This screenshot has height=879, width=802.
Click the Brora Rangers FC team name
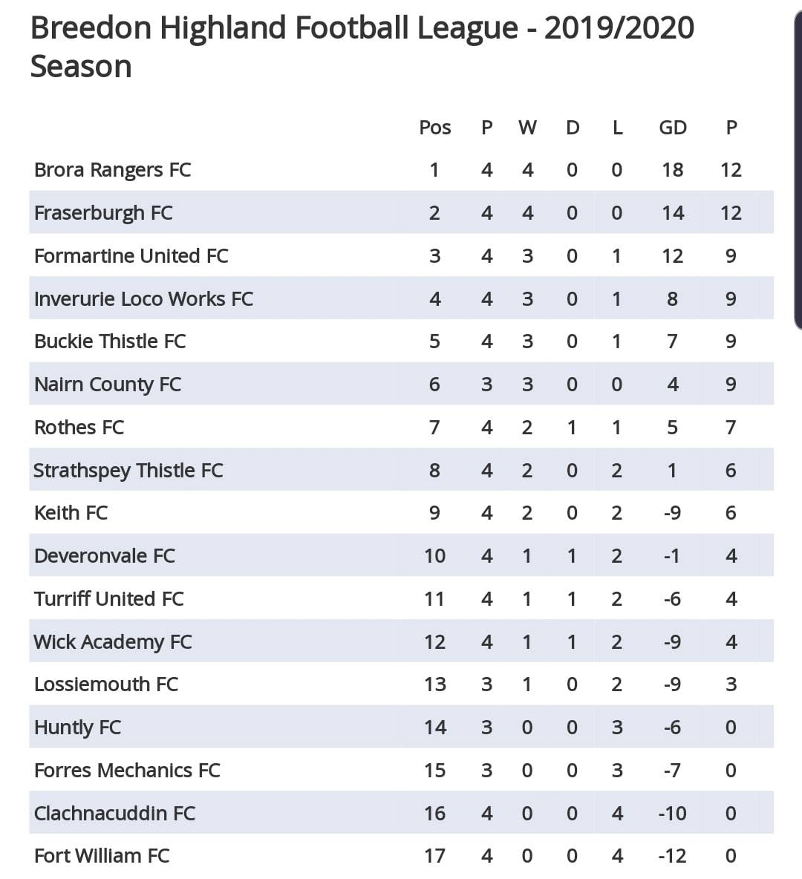(x=112, y=170)
